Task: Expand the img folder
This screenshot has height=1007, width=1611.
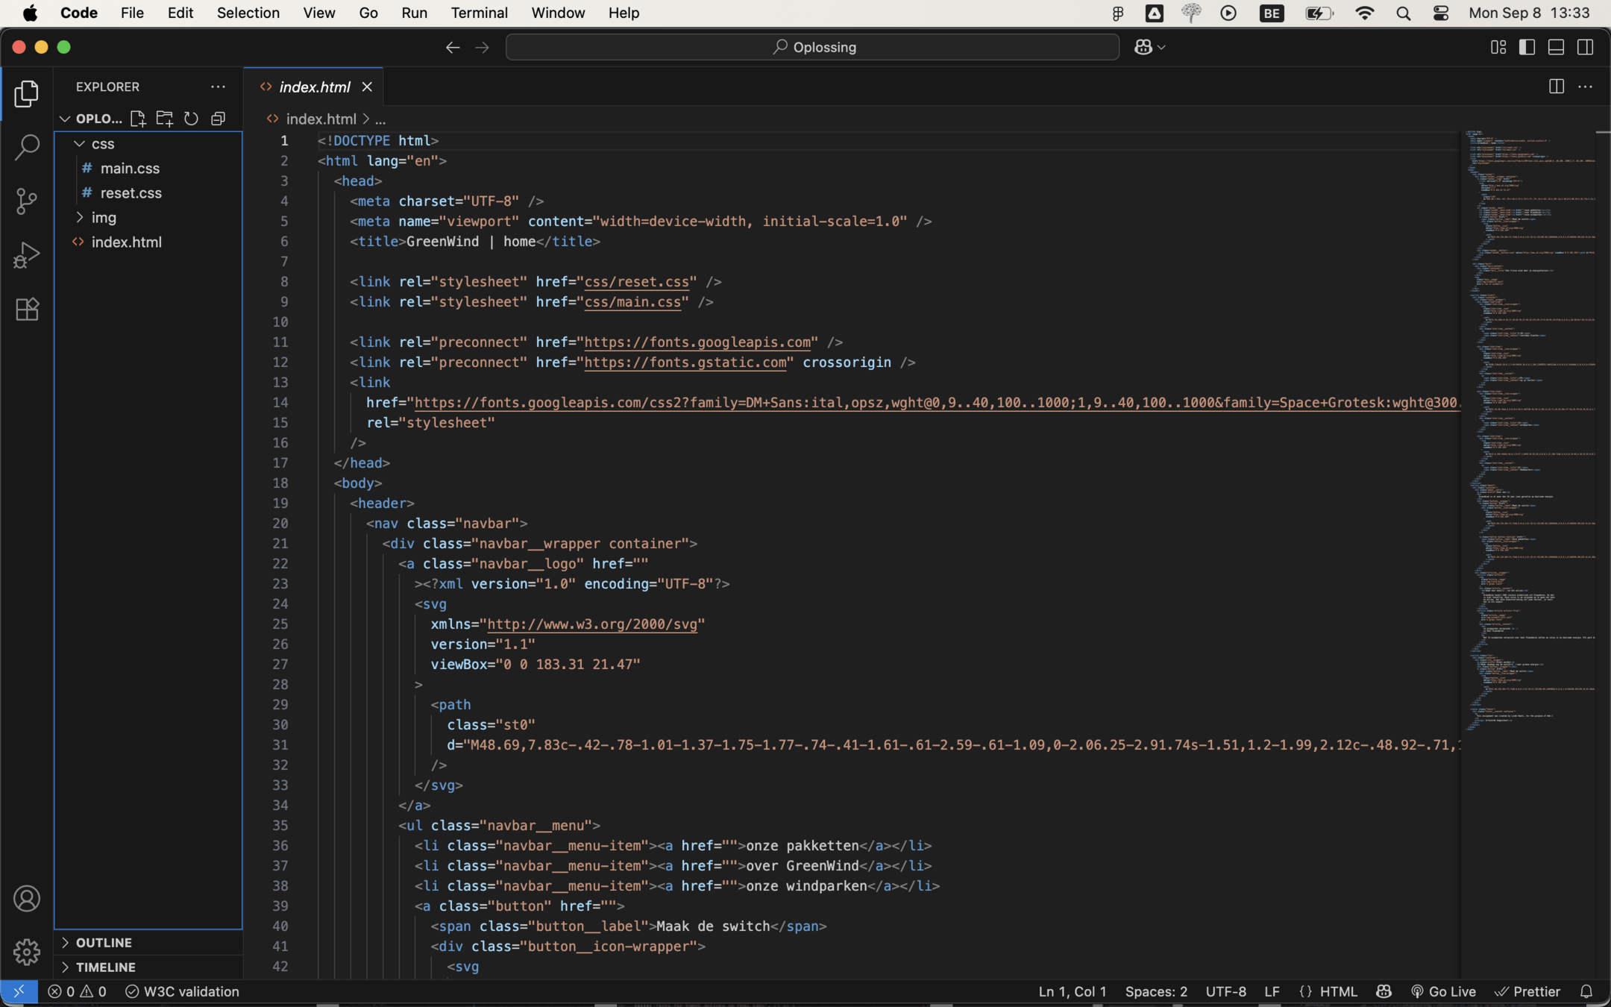Action: pos(104,218)
